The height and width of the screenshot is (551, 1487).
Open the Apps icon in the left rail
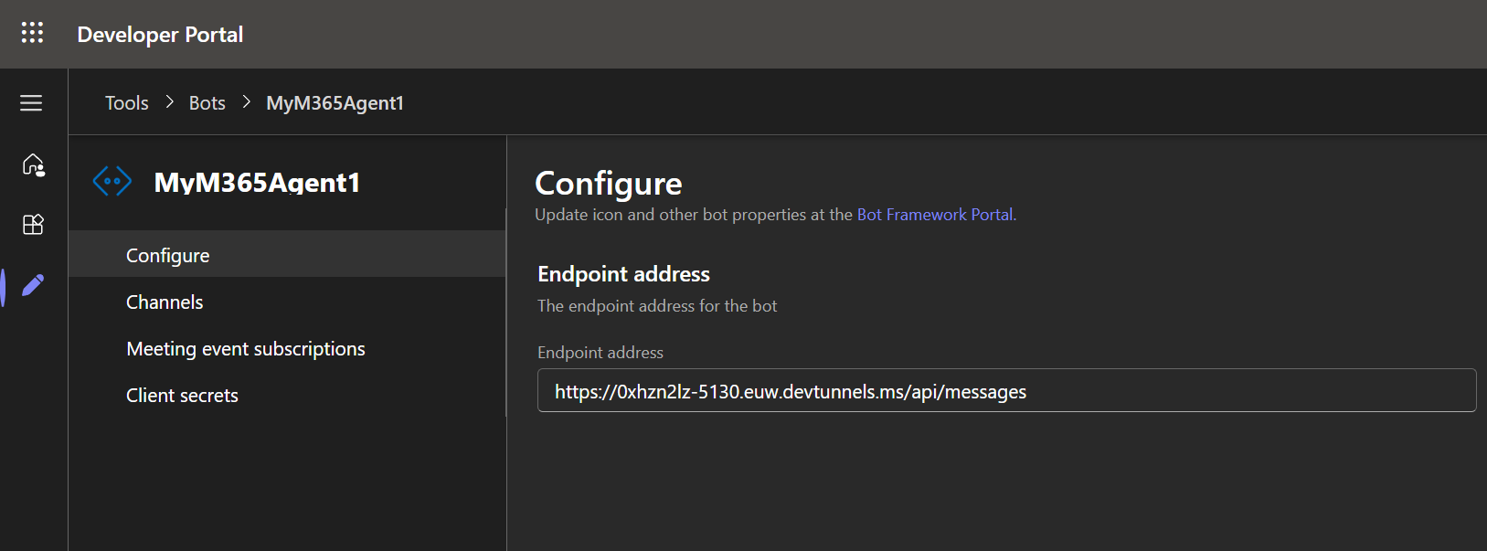33,225
